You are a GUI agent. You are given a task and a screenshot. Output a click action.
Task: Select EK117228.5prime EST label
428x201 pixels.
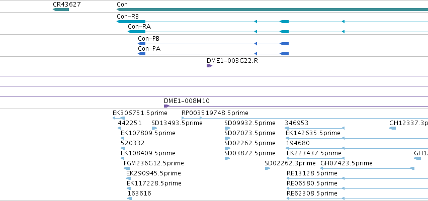pos(154,183)
